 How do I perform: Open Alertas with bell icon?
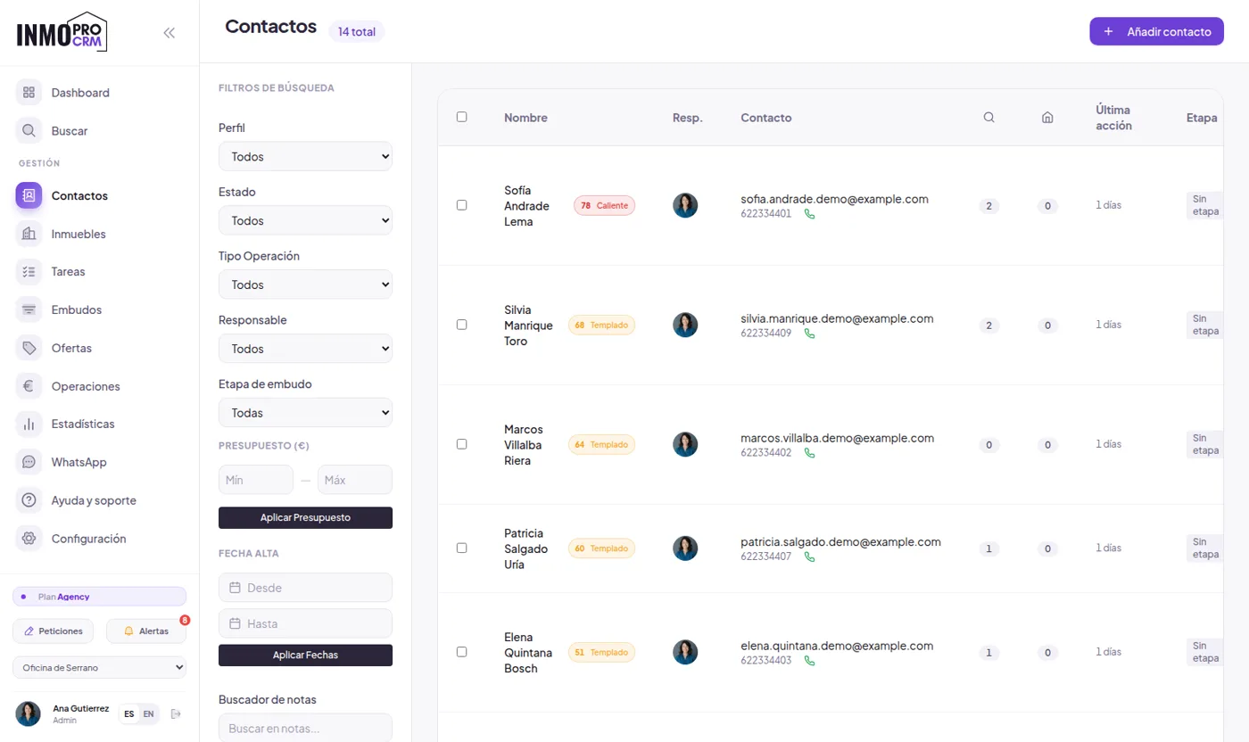tap(146, 631)
